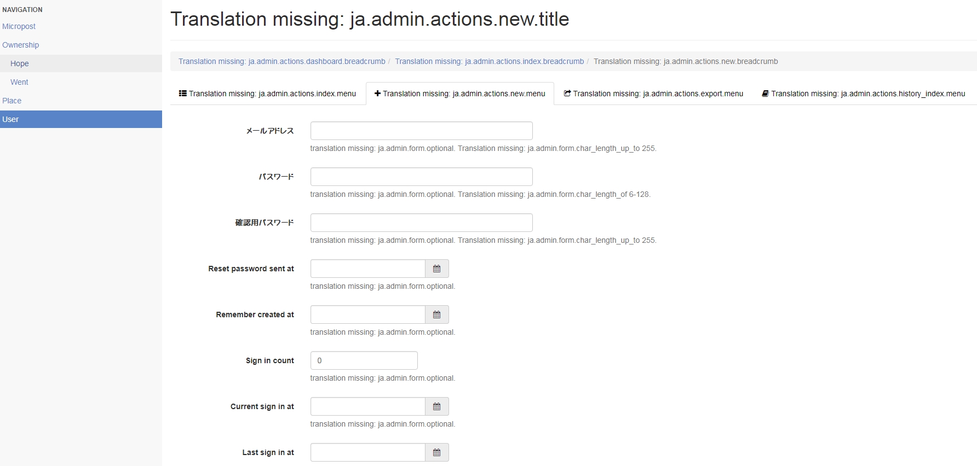Open calendar picker for Reset password sent at
Screen dimensions: 977x466
pos(436,269)
